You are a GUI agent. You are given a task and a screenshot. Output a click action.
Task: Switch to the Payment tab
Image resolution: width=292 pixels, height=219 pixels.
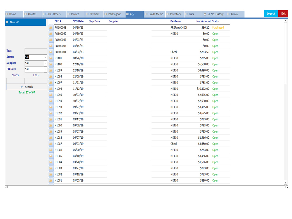pyautogui.click(x=94, y=14)
